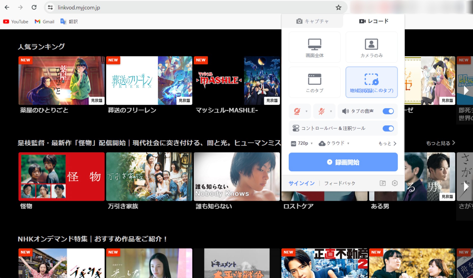Switch to the キャプチャ tab
Screen dimensions: 473x278
pyautogui.click(x=313, y=21)
